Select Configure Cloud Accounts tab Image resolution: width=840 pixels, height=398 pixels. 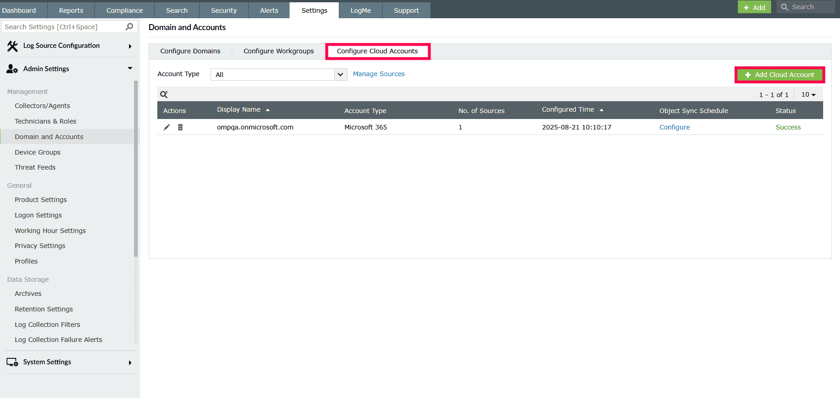pyautogui.click(x=377, y=51)
